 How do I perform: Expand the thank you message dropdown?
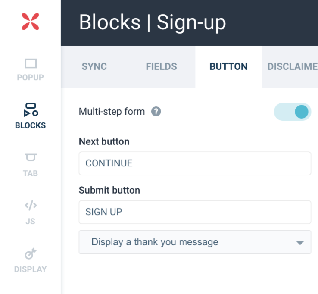(195, 242)
